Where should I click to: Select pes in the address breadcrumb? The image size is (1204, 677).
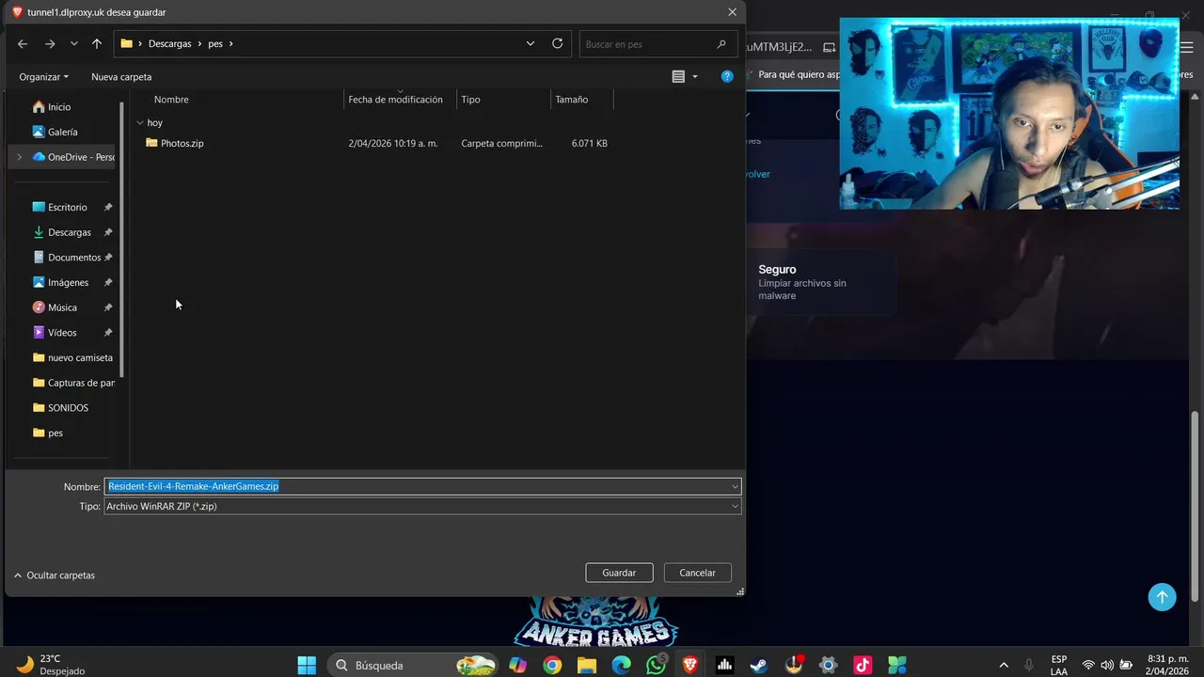coord(215,43)
